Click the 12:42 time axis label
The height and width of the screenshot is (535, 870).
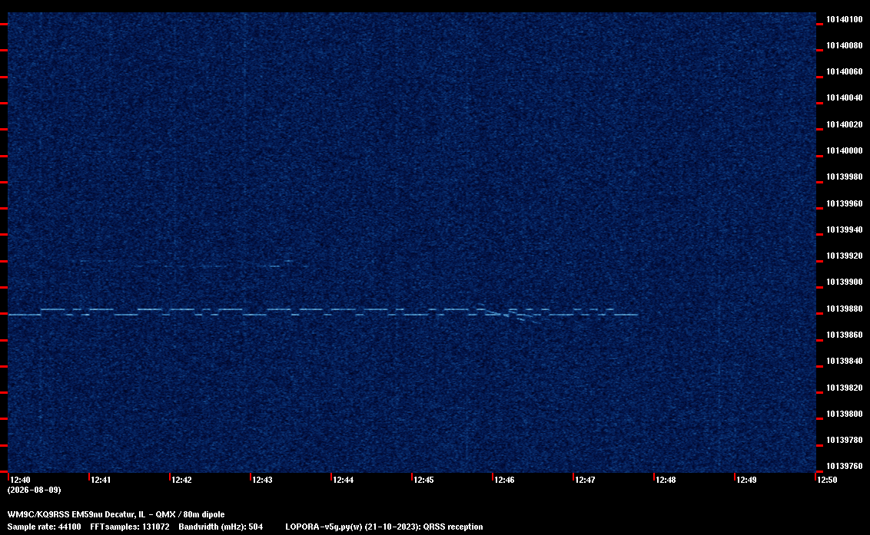point(181,480)
